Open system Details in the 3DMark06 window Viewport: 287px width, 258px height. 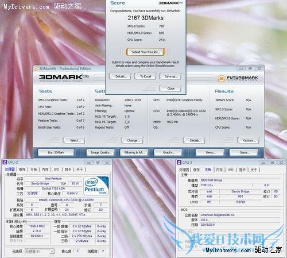click(x=195, y=140)
